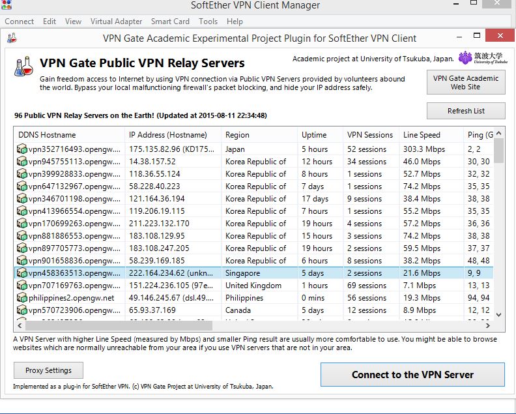This screenshot has height=414, width=516.
Task: Click server icon for vpn570723906 row
Action: coord(21,310)
